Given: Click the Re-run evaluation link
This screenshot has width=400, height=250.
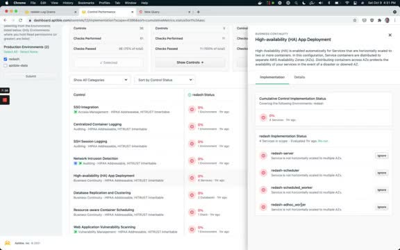Looking at the screenshot, I should [x=323, y=141].
